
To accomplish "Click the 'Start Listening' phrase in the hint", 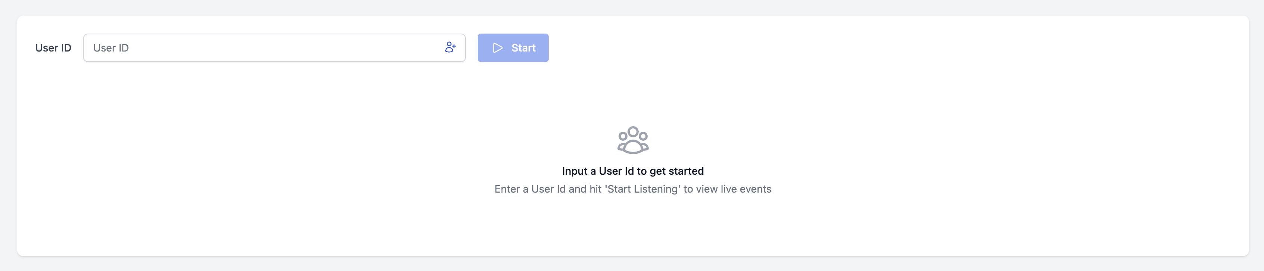I will tap(642, 189).
